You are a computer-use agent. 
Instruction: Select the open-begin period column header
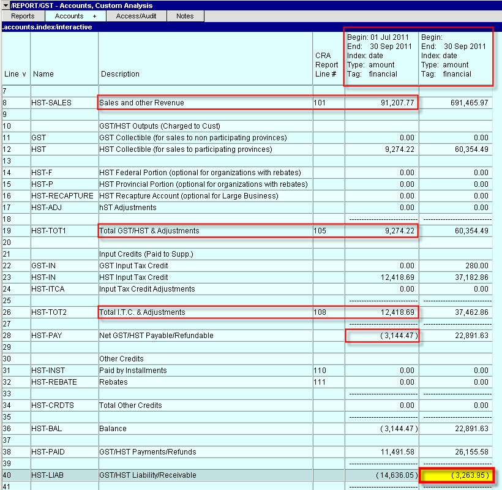tap(455, 56)
